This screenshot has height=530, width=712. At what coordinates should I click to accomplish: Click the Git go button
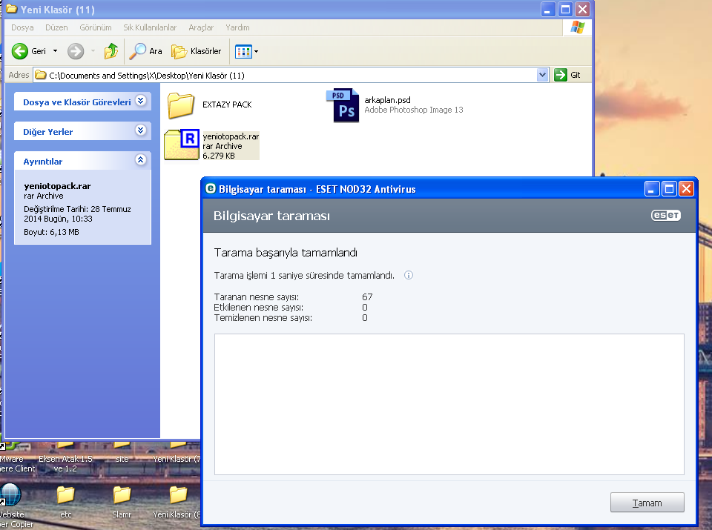(567, 75)
